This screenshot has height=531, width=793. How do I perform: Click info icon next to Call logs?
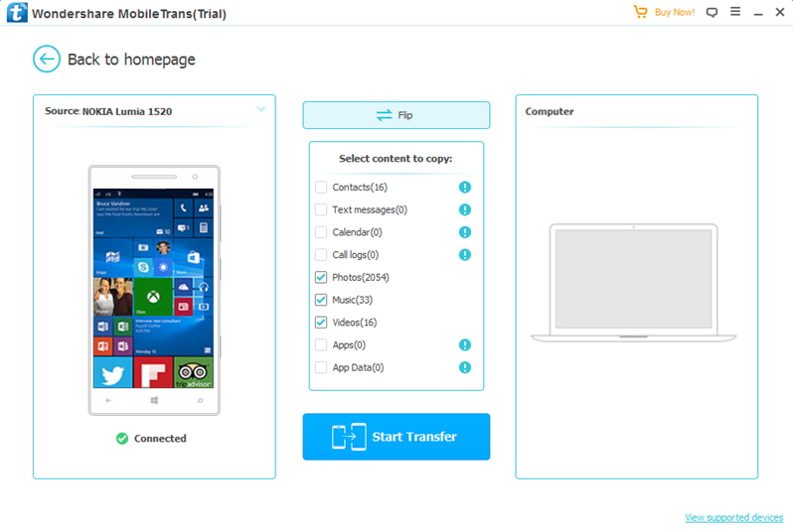[x=465, y=255]
